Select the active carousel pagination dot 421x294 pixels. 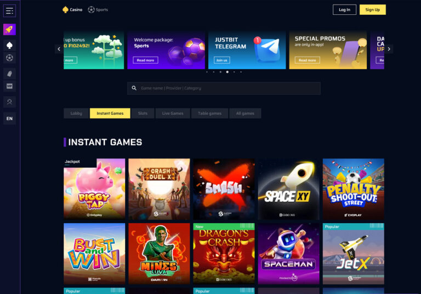[227, 72]
